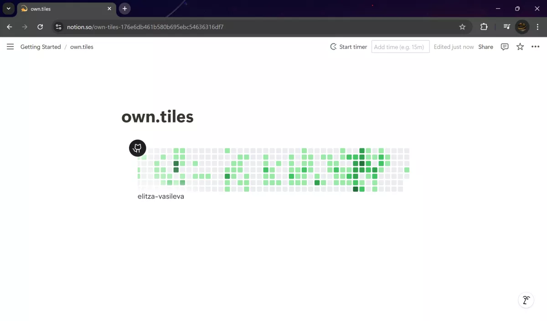Click the AI assistant icon in bottom right corner
Image resolution: width=547 pixels, height=321 pixels.
tap(526, 300)
